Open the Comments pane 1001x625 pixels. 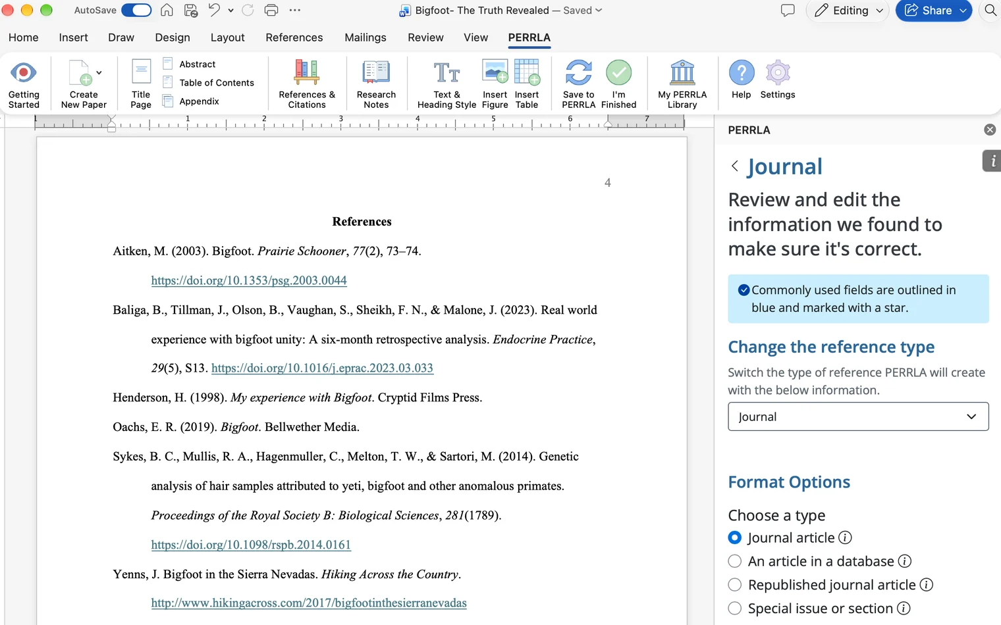(x=788, y=11)
